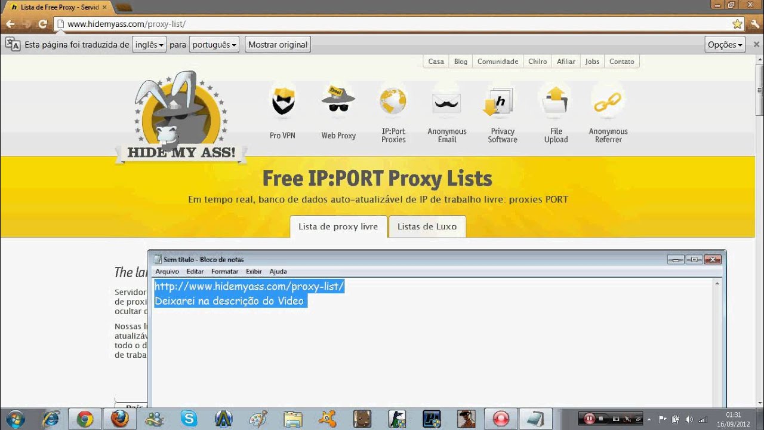The height and width of the screenshot is (430, 764).
Task: Click the Hide My Ass donkey logo
Action: 180,118
